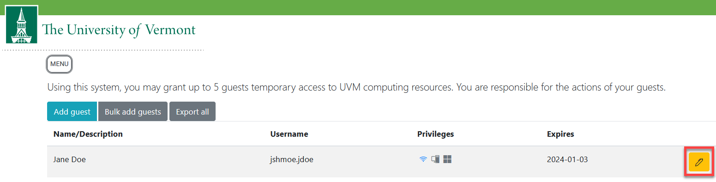Screen dimensions: 716x182
Task: Click the green banner at the top
Action: click(358, 7)
